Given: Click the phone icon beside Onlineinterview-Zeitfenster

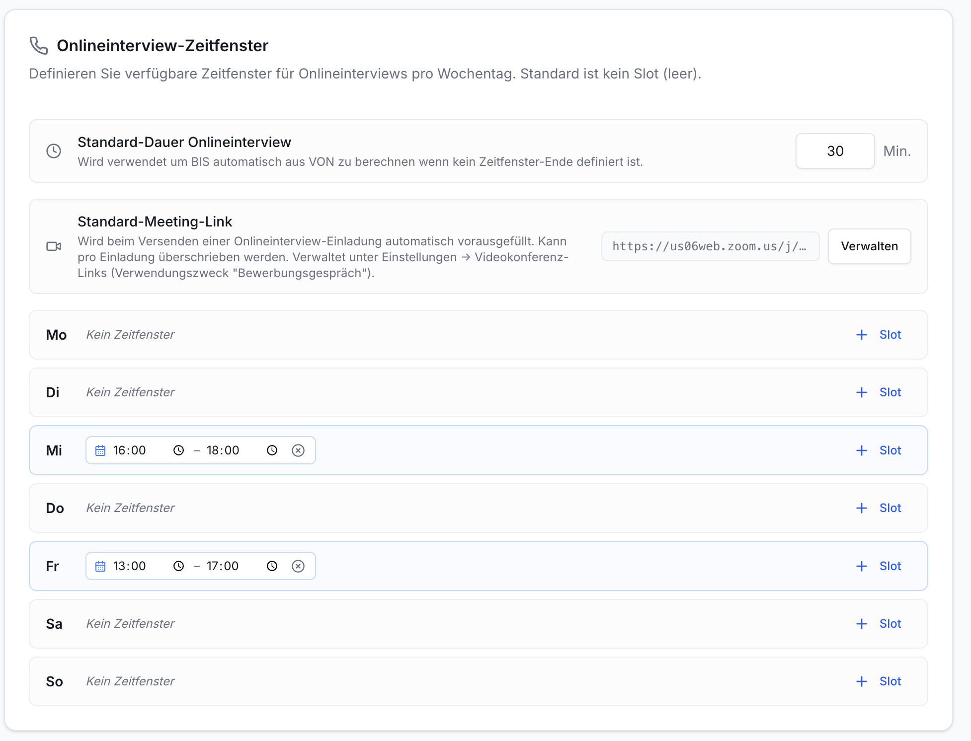Looking at the screenshot, I should click(39, 46).
